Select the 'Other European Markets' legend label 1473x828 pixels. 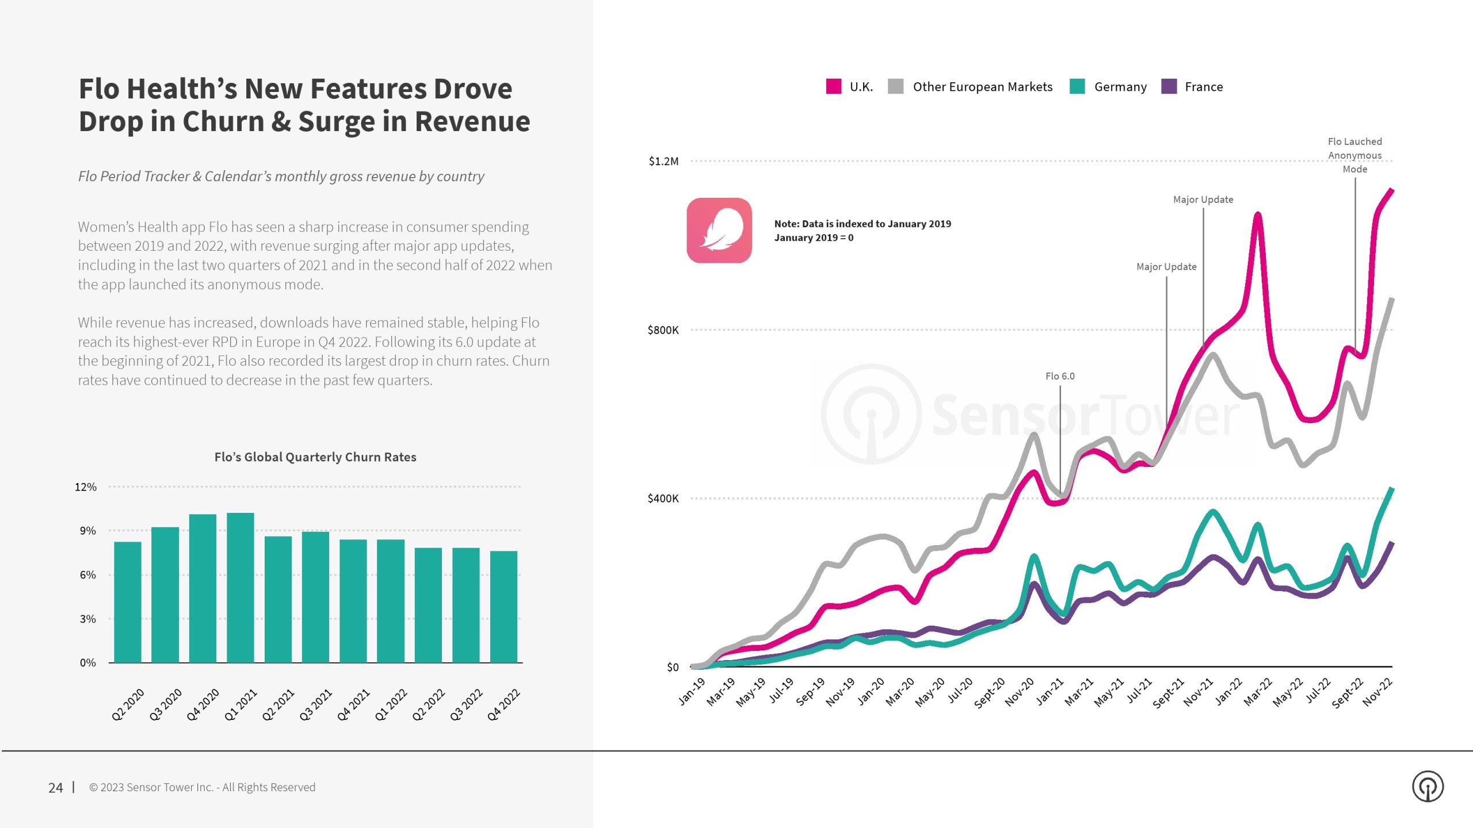983,87
